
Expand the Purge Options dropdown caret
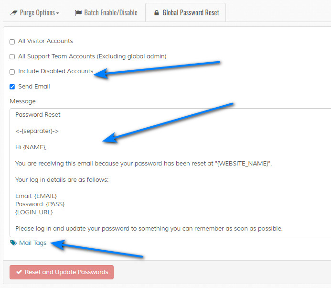[x=58, y=13]
